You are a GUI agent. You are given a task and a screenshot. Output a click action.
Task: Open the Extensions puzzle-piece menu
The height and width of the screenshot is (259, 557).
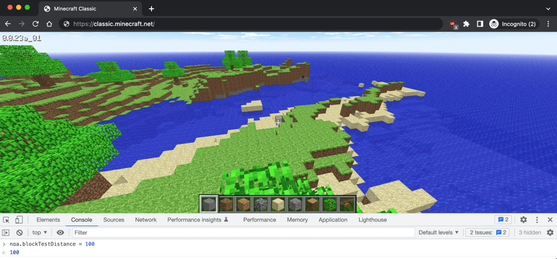(467, 24)
